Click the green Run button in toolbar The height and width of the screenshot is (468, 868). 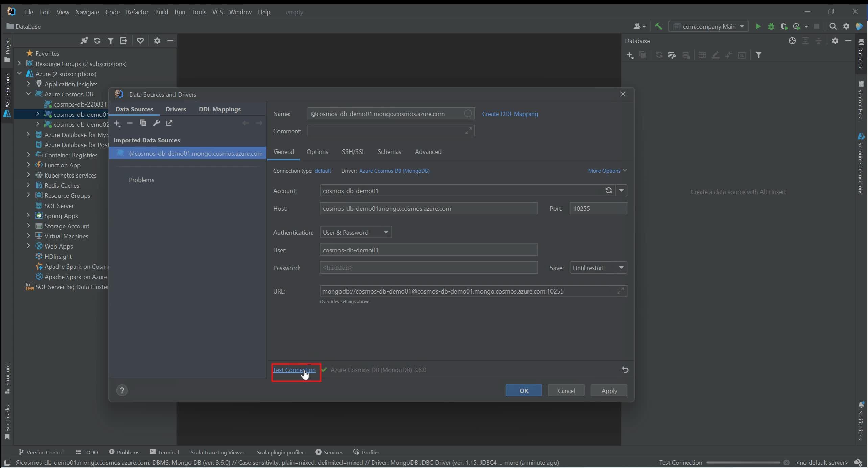[758, 26]
